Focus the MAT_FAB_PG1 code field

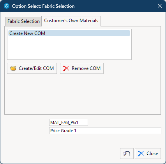[x=69, y=122]
